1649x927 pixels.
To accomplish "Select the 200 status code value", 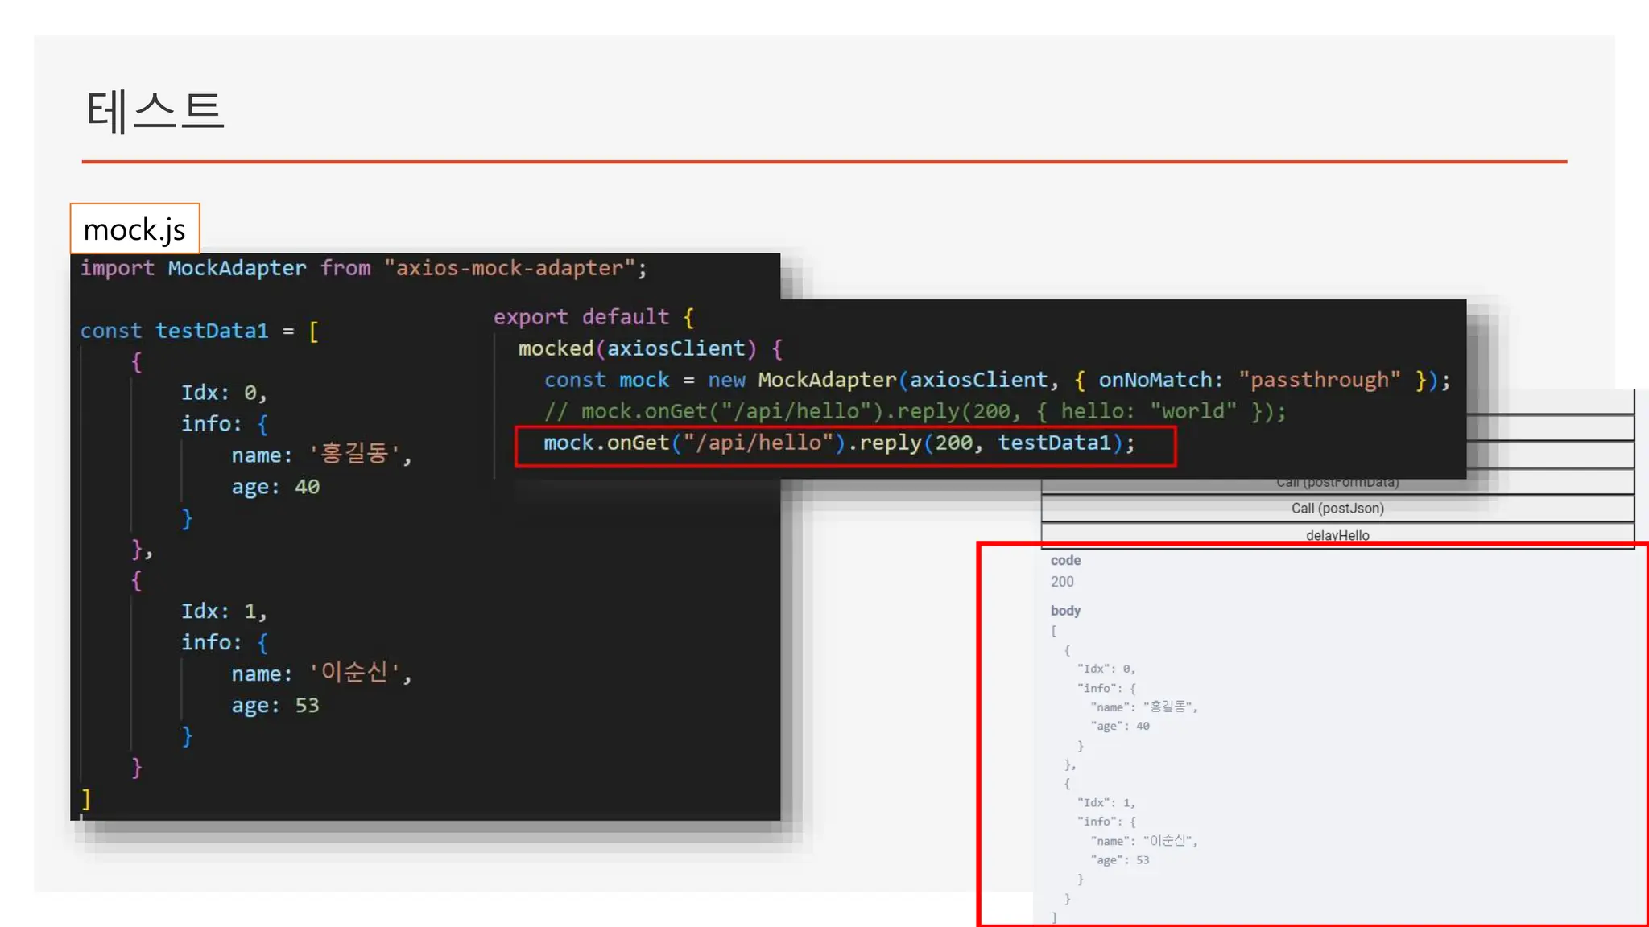I will click(1062, 582).
